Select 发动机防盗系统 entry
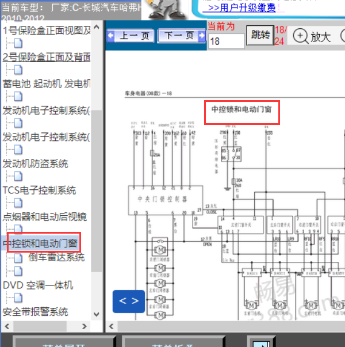This screenshot has height=347, width=345. pos(36,164)
